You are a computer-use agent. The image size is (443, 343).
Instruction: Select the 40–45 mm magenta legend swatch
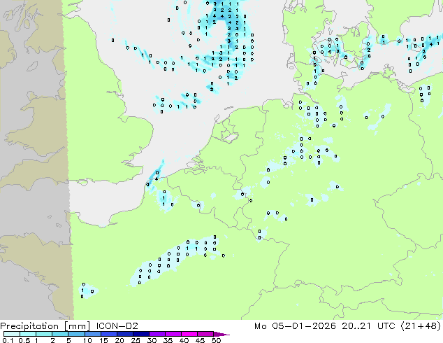189,334
